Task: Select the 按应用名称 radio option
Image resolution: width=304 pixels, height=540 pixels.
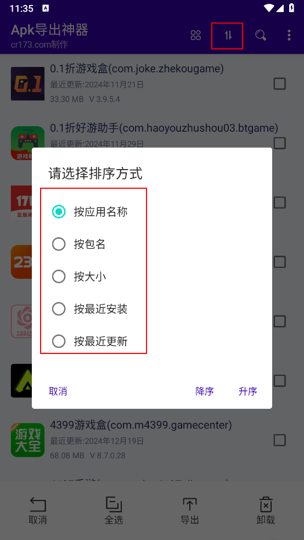Action: (x=90, y=212)
